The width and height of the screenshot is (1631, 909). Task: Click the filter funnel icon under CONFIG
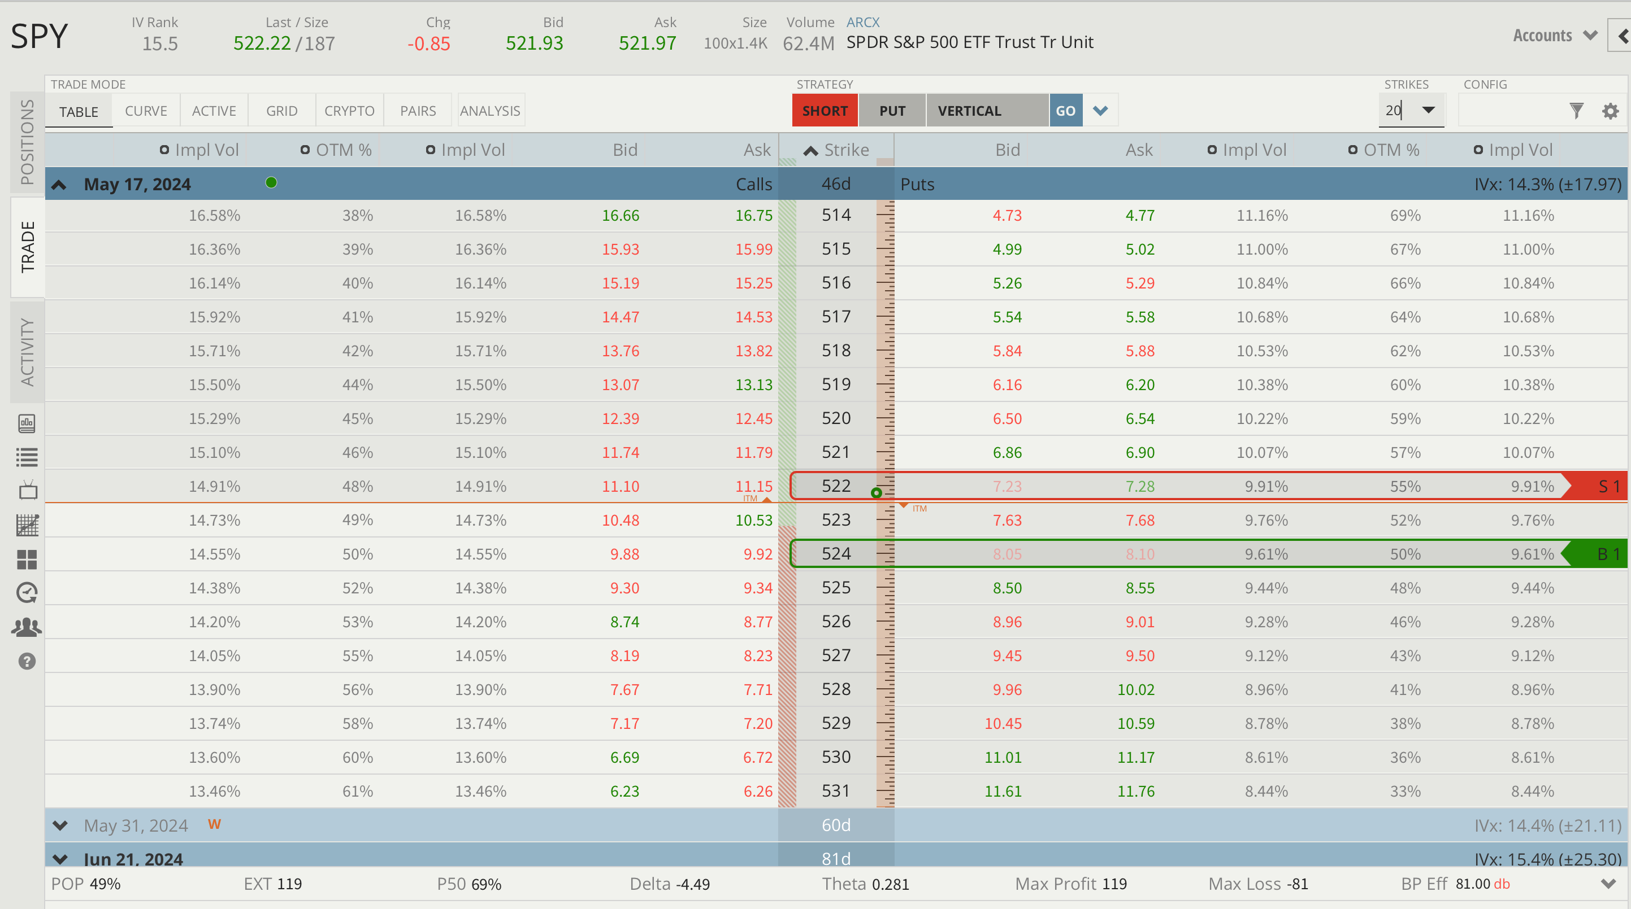pos(1577,111)
